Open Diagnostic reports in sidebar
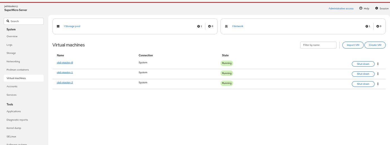The width and height of the screenshot is (390, 145). point(24,120)
